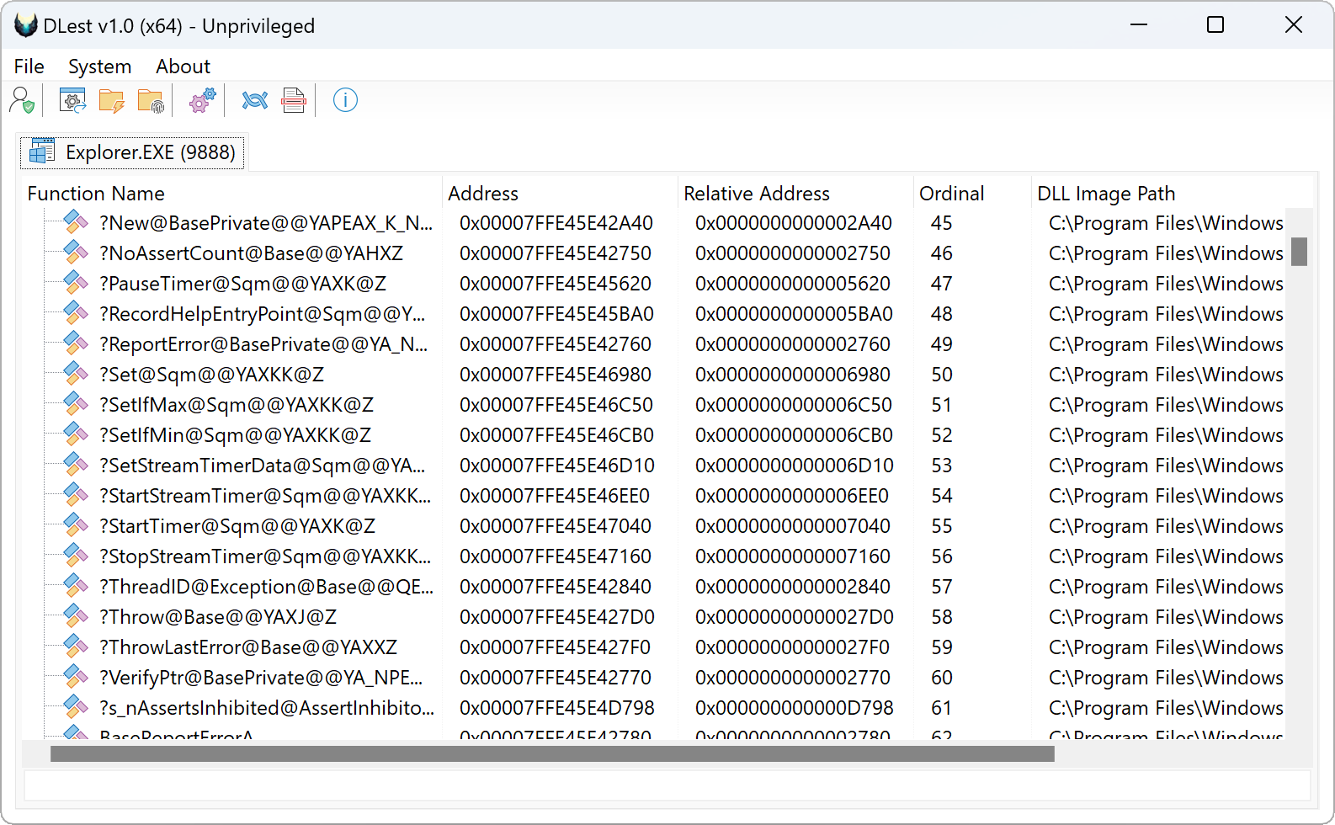Open the System menu

[99, 67]
